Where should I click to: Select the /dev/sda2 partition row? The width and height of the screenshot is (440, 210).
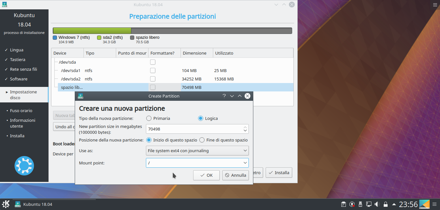[172, 79]
